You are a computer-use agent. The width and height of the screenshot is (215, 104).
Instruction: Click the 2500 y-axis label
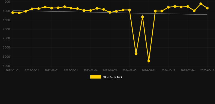7,38
